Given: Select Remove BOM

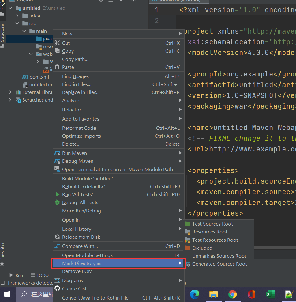Looking at the screenshot, I should pos(118,271).
